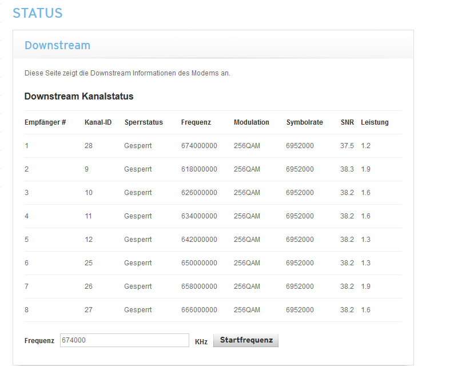
Task: Click Kanal-ID 25 cell
Action: [x=89, y=263]
